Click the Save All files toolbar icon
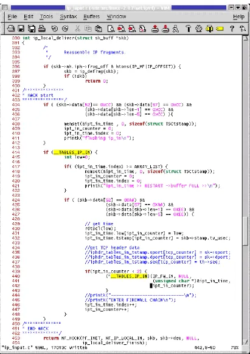This screenshot has height=354, width=250. 32,29
